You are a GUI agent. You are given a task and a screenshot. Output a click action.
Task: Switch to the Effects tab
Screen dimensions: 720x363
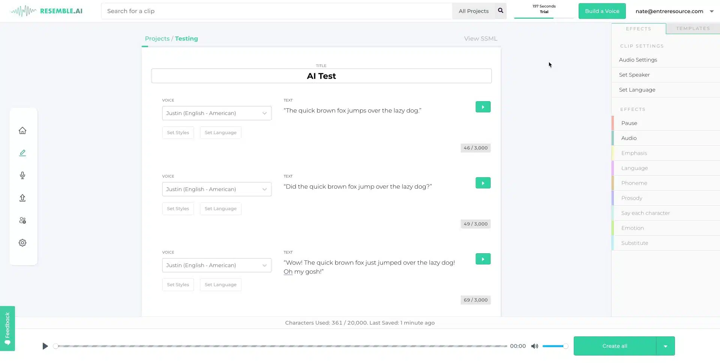click(639, 28)
